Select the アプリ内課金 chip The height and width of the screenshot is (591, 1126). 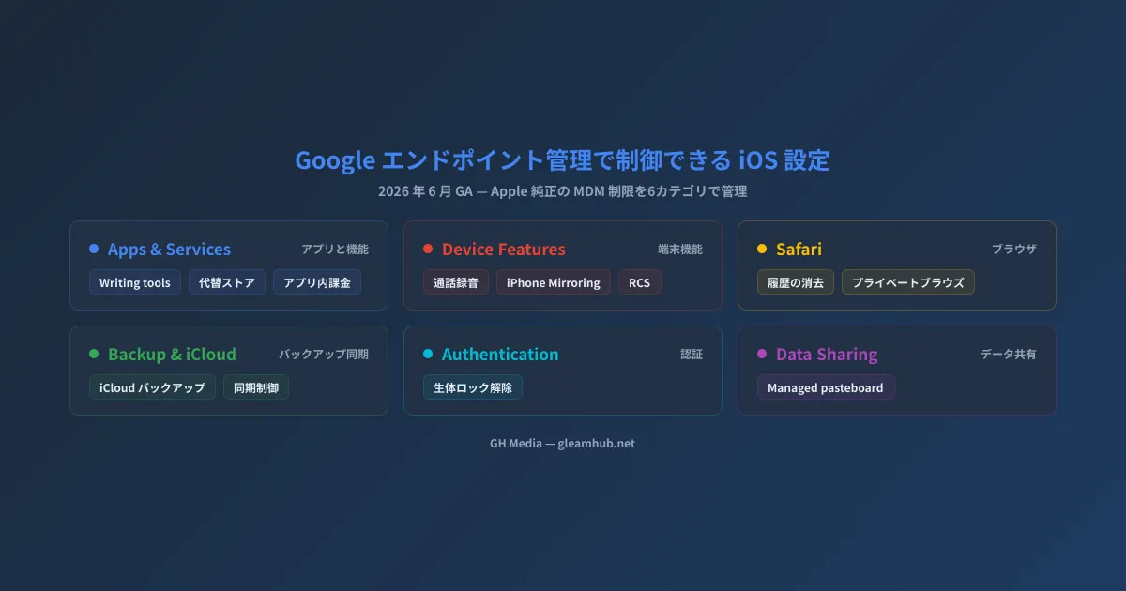[x=317, y=282]
